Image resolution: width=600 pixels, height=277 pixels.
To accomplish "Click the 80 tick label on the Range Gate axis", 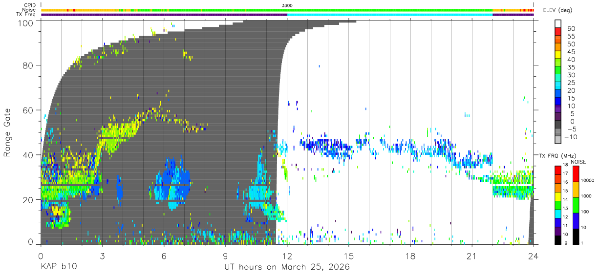I will point(28,65).
